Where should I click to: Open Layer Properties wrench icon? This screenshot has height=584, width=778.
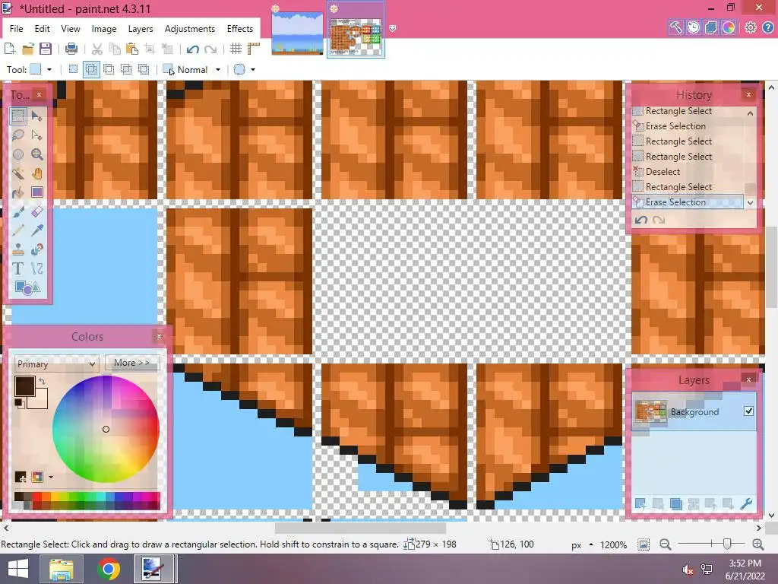[x=746, y=504]
